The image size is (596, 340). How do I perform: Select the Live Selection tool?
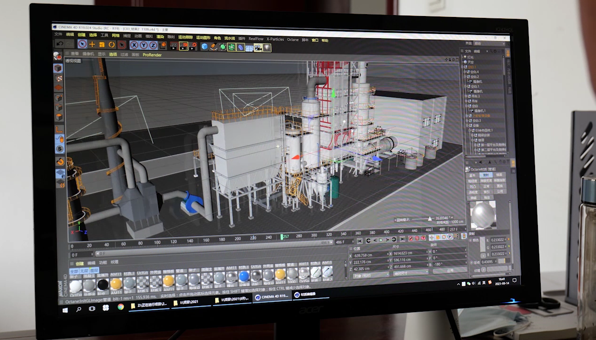click(82, 44)
